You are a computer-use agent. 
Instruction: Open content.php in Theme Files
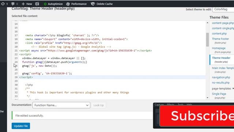(219, 33)
